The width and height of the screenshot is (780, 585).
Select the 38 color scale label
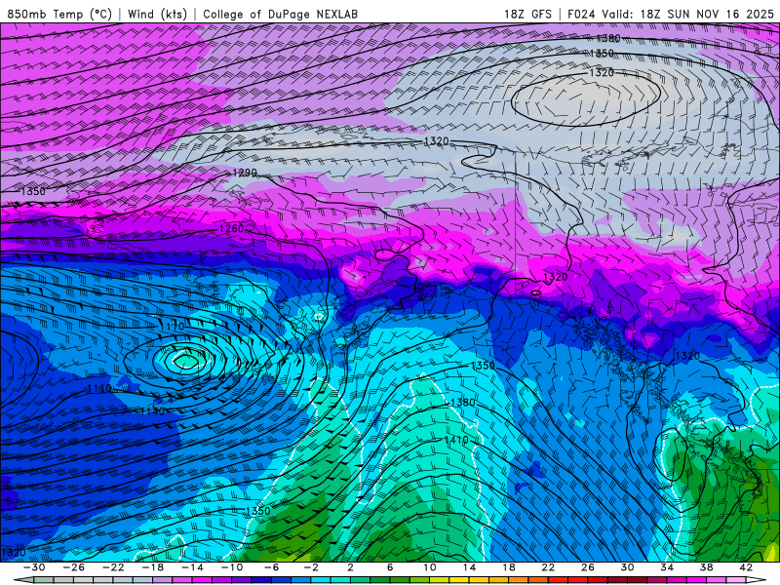tap(706, 567)
